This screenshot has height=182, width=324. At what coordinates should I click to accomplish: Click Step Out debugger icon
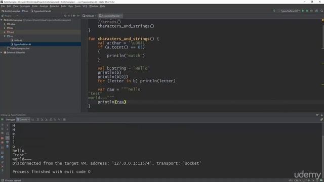[x=51, y=119]
